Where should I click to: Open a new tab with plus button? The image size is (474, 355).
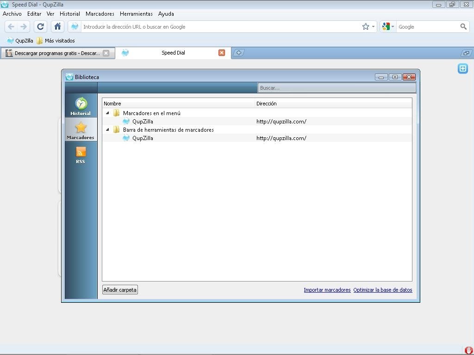coord(238,53)
